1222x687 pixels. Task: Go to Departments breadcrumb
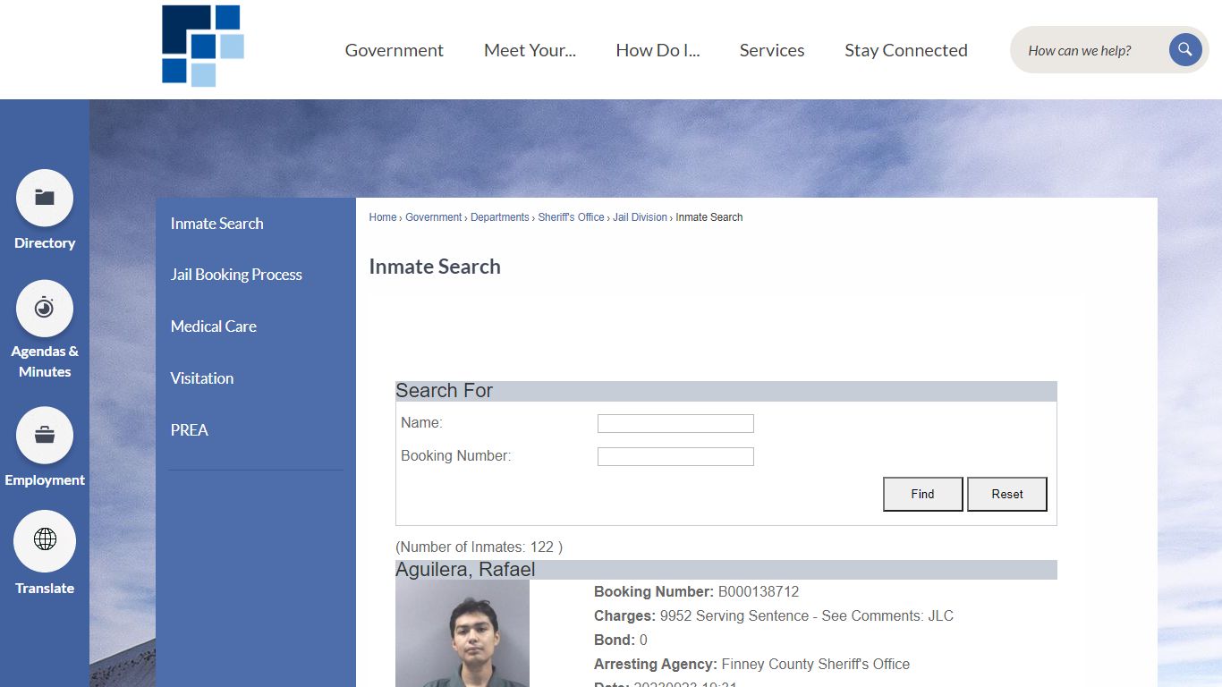pyautogui.click(x=500, y=217)
